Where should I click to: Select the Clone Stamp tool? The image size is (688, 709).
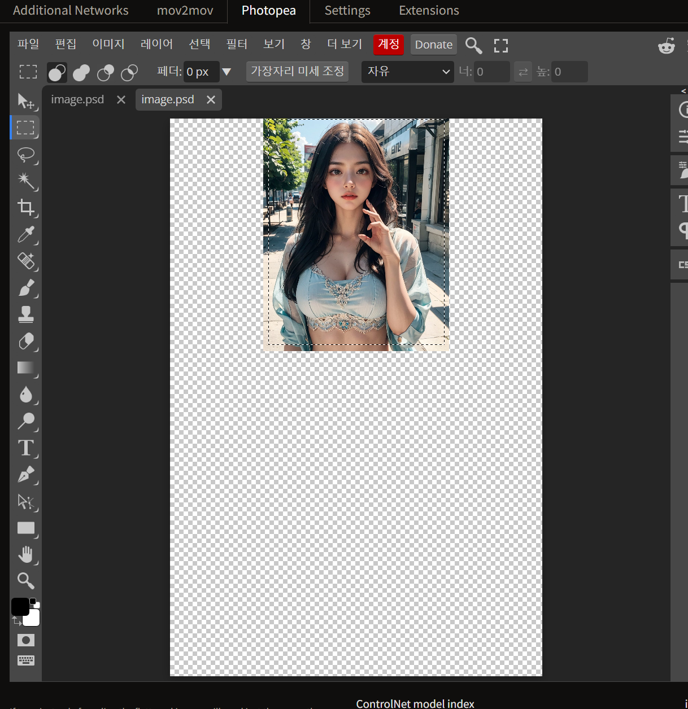pos(26,314)
